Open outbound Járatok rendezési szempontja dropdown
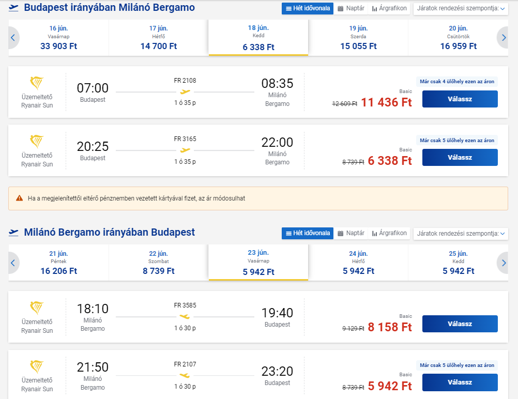 coord(461,9)
